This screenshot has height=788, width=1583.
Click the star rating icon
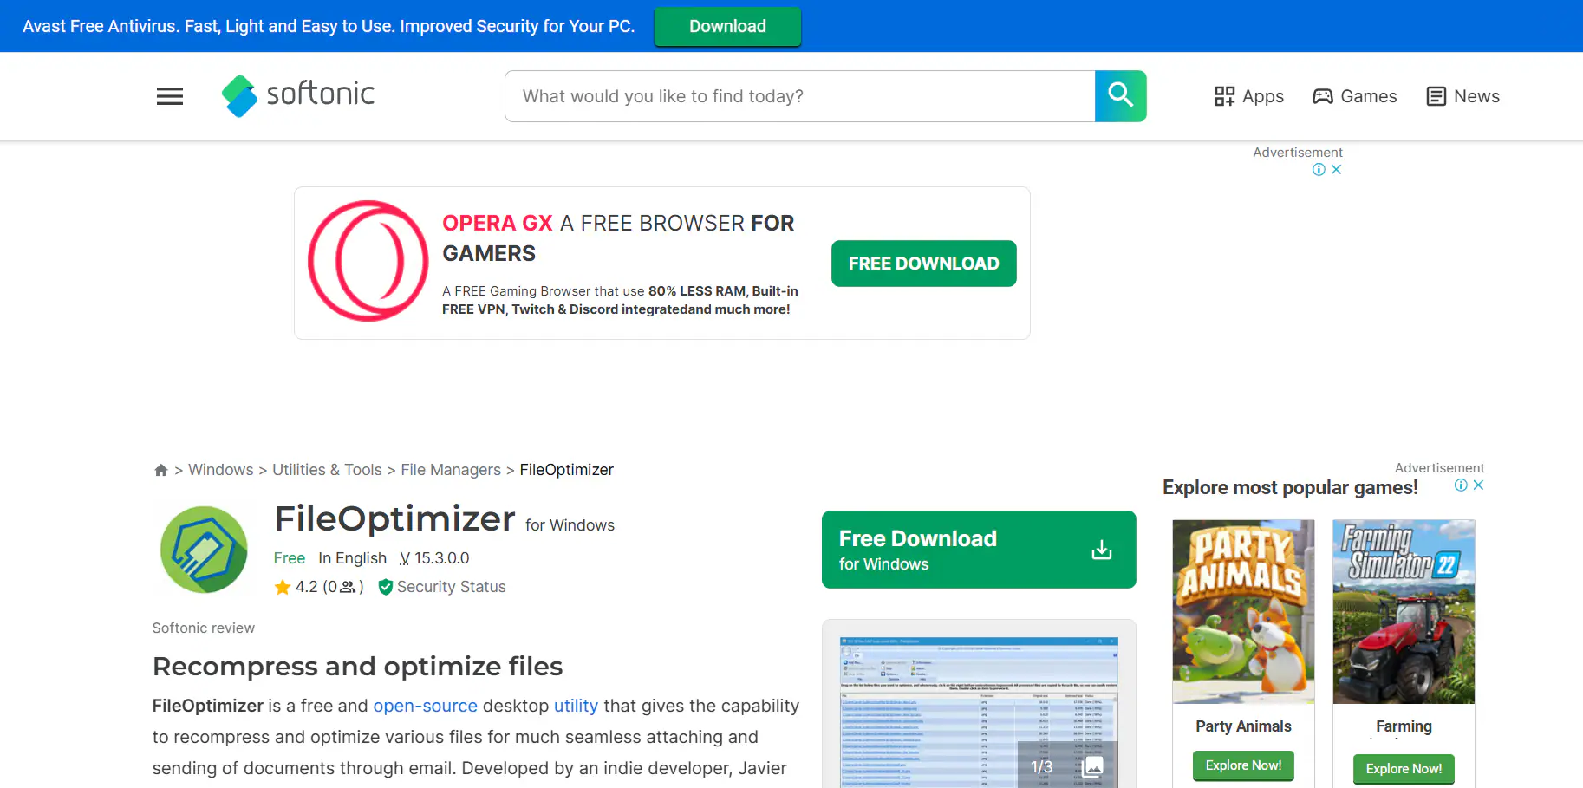pyautogui.click(x=283, y=588)
